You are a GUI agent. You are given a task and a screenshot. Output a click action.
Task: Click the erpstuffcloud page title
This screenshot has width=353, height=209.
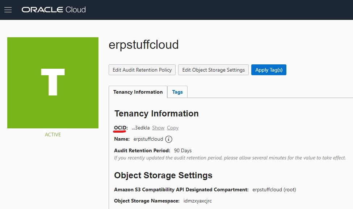tap(144, 44)
